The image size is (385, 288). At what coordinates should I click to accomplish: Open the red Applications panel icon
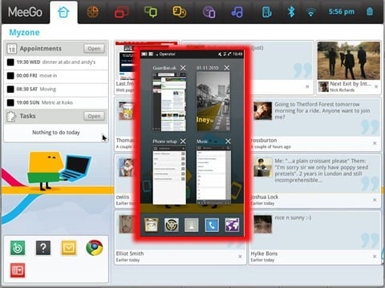121,12
